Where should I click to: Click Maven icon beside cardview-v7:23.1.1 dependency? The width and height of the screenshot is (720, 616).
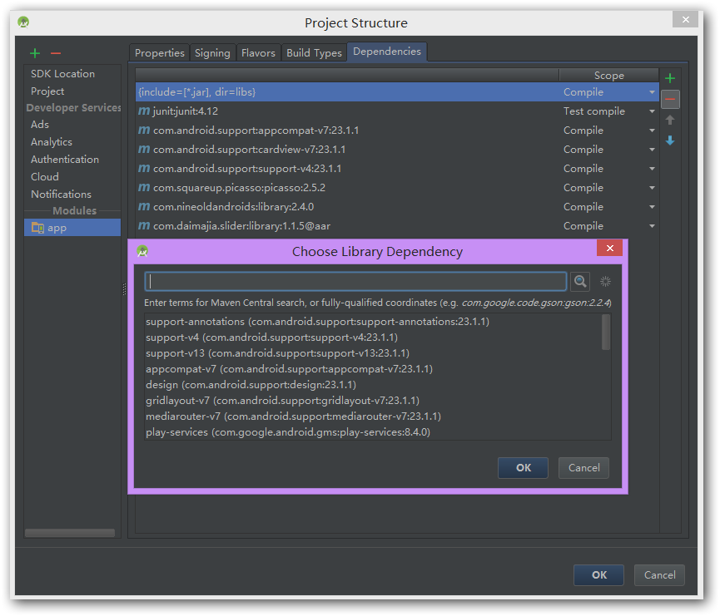[x=144, y=150]
